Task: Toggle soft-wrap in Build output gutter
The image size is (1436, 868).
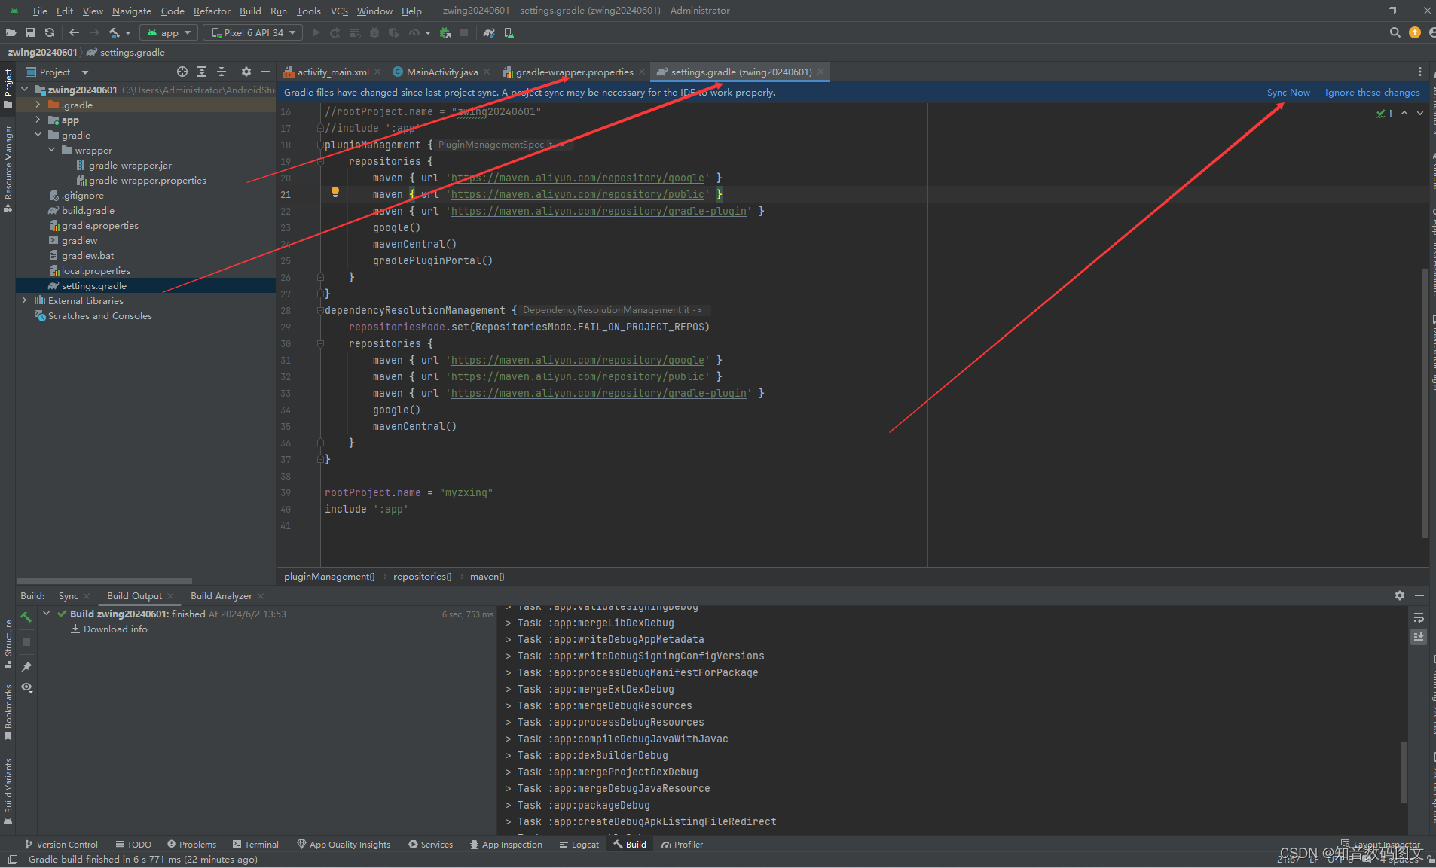Action: pos(1419,617)
